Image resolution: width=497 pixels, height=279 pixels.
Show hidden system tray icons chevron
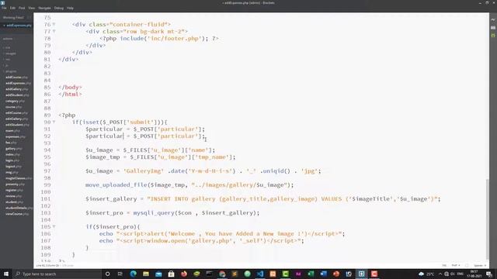440,274
